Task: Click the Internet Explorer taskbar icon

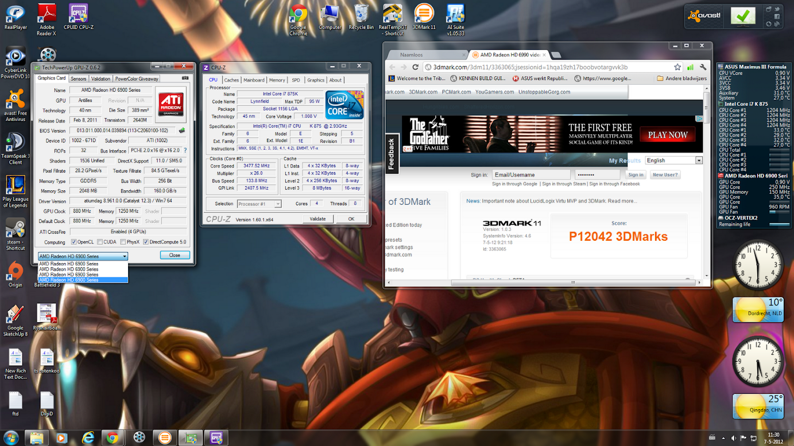Action: click(x=87, y=437)
